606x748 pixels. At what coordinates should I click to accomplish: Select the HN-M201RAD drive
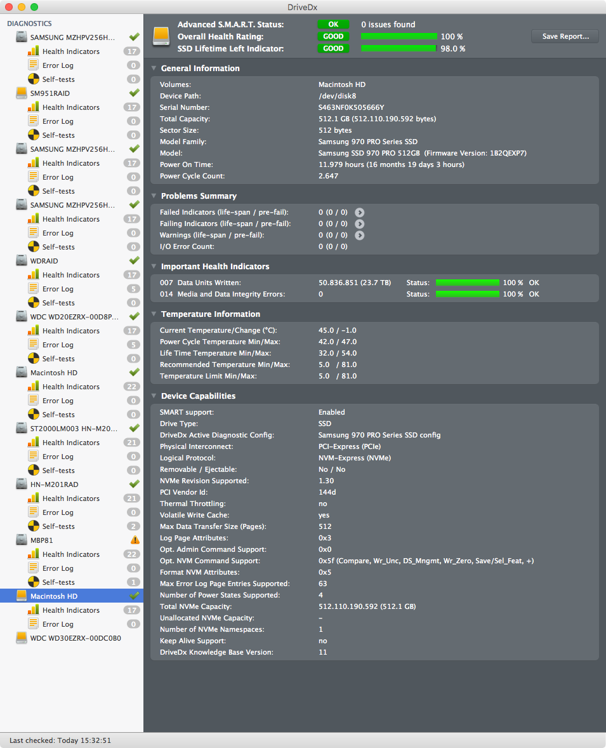pyautogui.click(x=72, y=484)
